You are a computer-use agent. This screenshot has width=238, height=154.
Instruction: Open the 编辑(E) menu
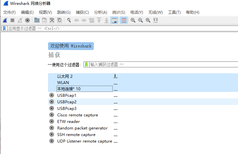coord(27,12)
